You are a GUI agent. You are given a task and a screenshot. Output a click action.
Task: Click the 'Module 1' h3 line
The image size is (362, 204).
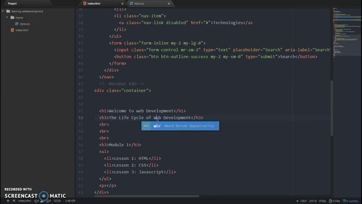pyautogui.click(x=120, y=145)
